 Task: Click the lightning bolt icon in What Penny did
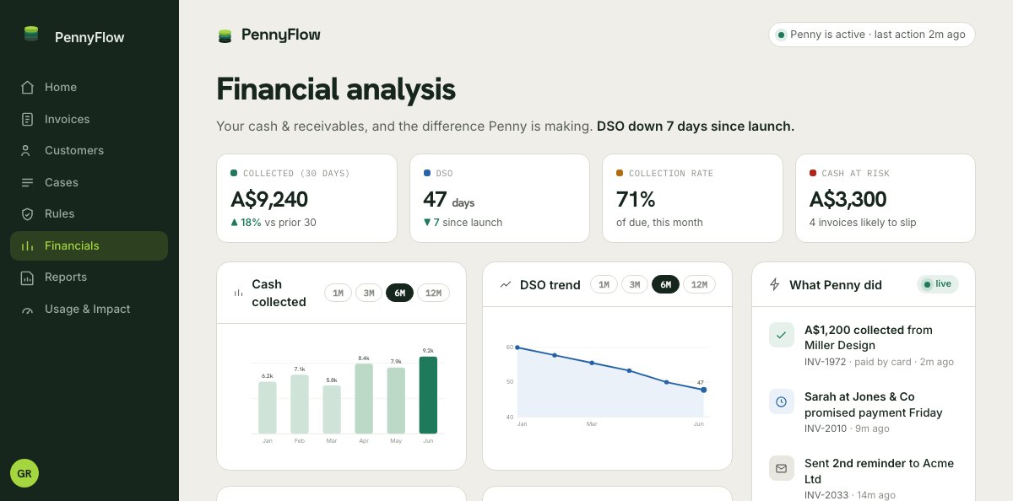775,284
